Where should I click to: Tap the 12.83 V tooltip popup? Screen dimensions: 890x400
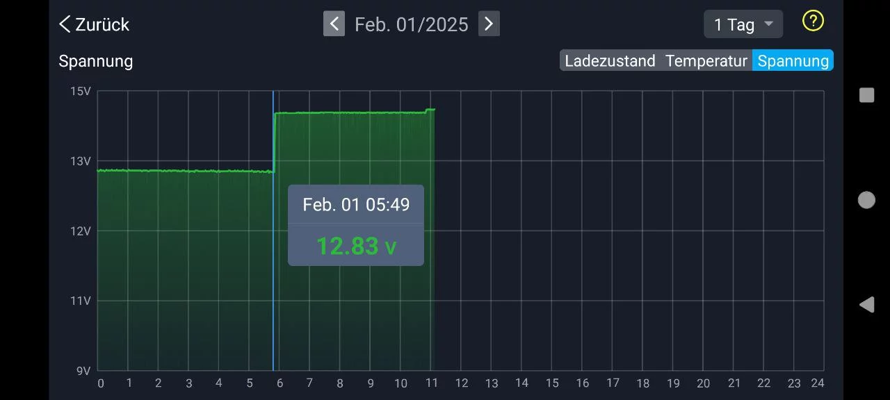coord(355,225)
